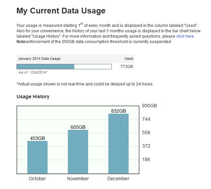Viewport: 211px width, 189px height.
Task: Click the 453GB bar label
Action: tap(37, 138)
